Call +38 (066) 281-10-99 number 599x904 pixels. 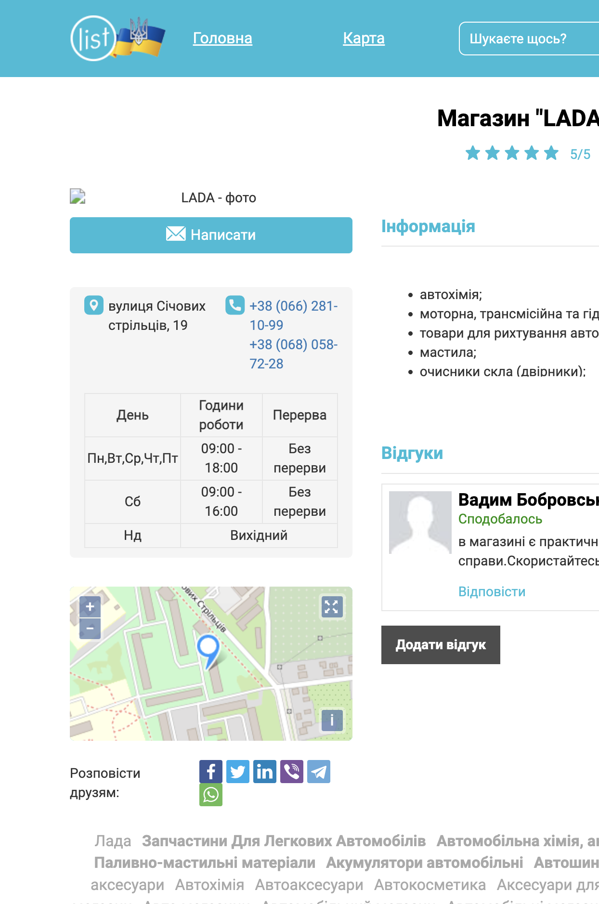(x=293, y=315)
